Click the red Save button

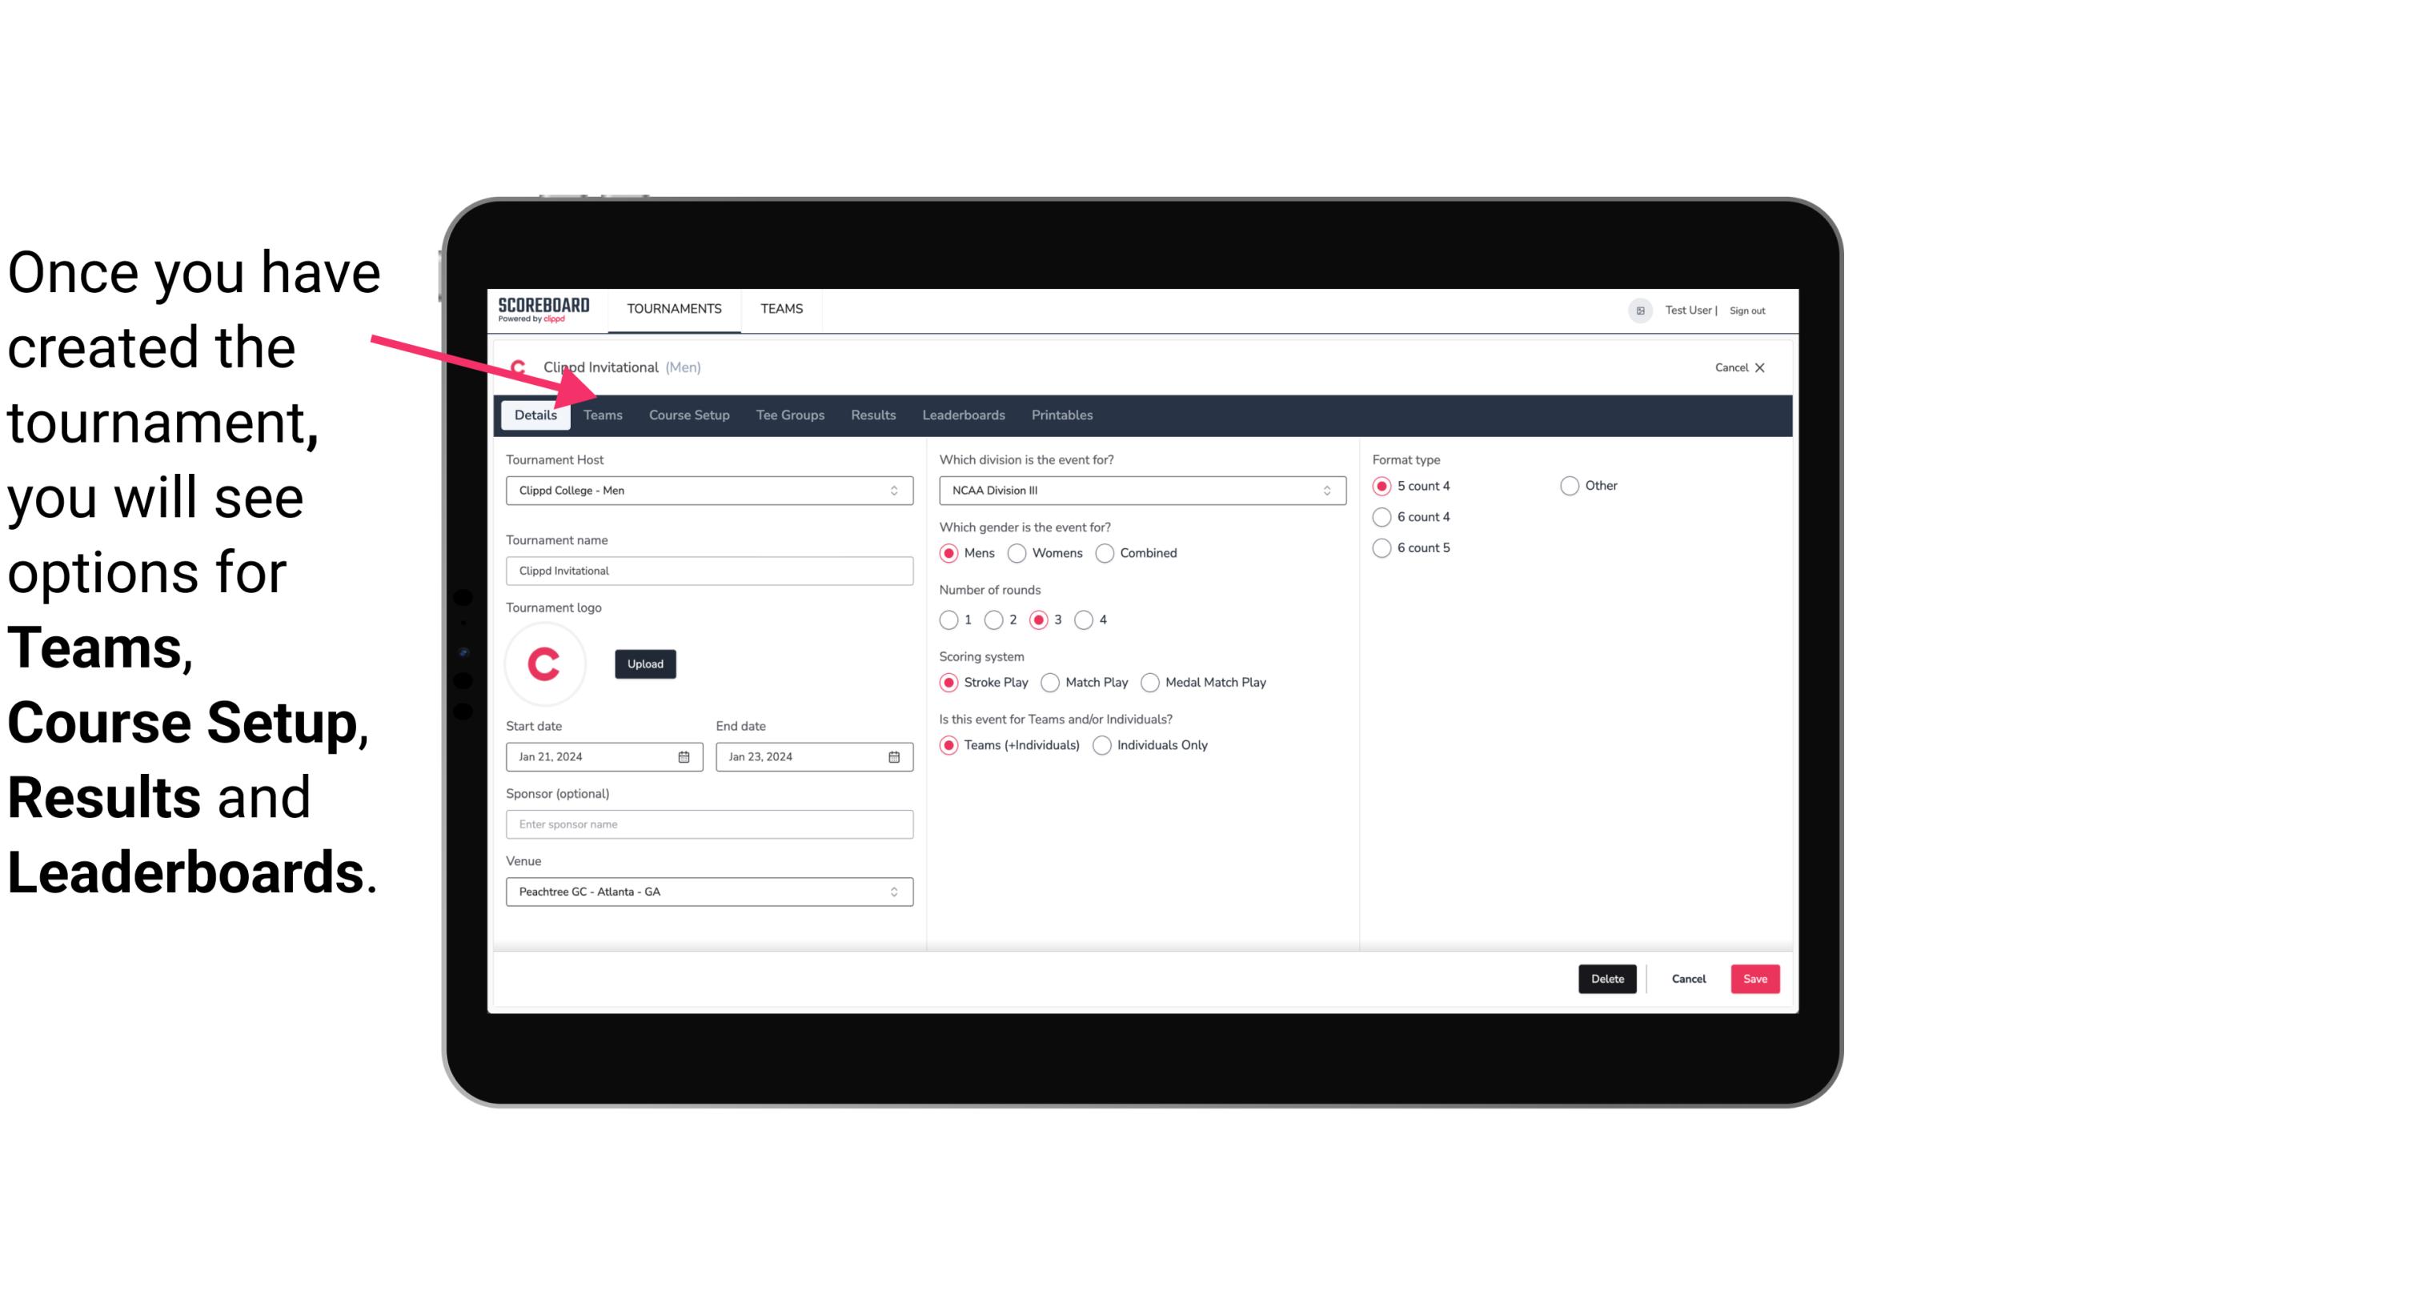point(1754,979)
